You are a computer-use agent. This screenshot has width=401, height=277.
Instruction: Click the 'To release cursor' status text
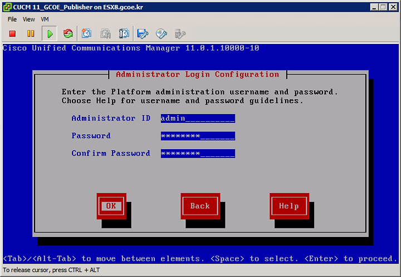pos(51,270)
